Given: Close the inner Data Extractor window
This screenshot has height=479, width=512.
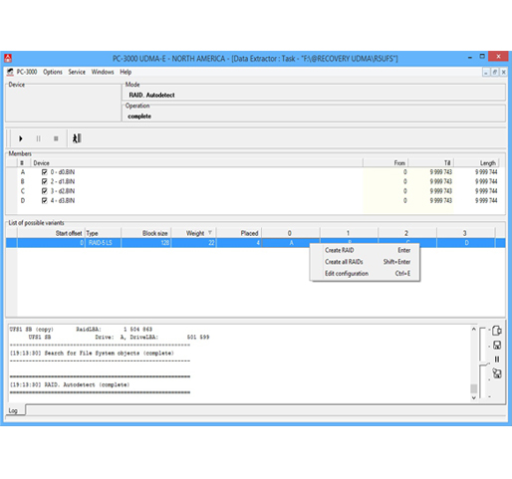Looking at the screenshot, I should click(x=503, y=72).
